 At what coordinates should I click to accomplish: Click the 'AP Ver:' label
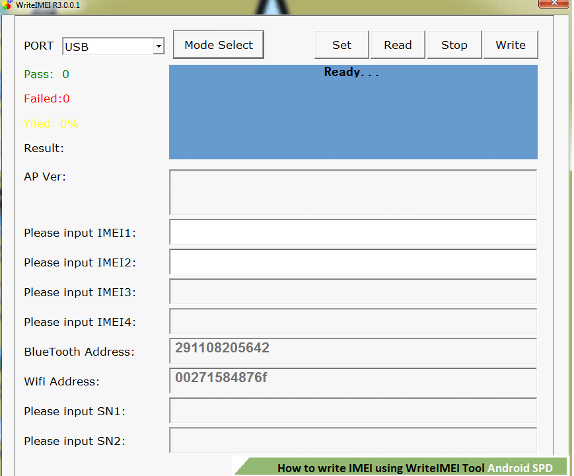click(x=45, y=177)
